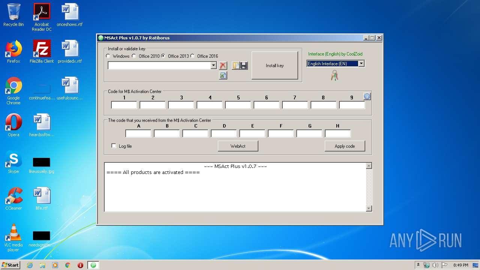Screen dimensions: 480x270
Task: Click activation code field 5
Action: click(238, 105)
